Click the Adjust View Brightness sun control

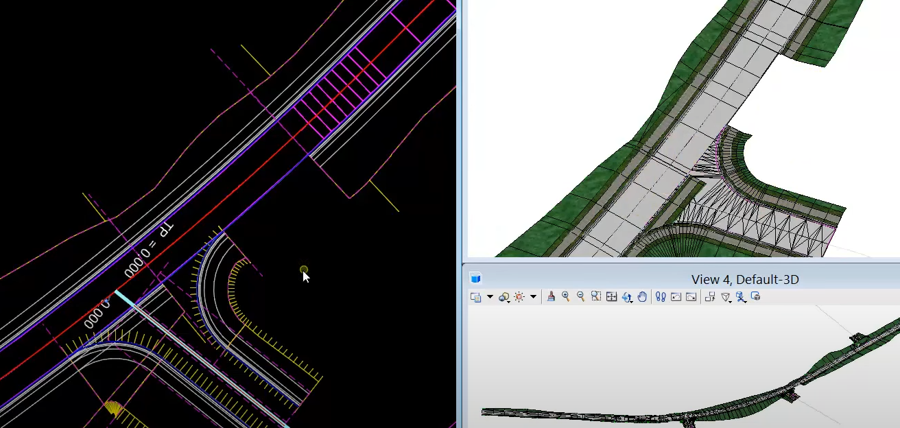click(x=519, y=296)
